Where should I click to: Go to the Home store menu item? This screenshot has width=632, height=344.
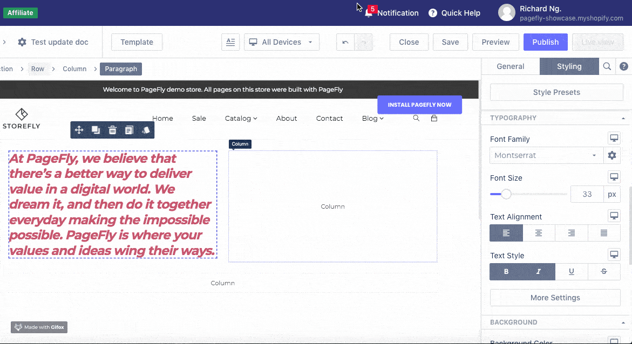tap(162, 118)
